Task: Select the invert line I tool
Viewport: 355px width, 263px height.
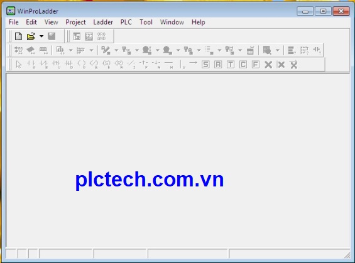Action: click(x=131, y=65)
